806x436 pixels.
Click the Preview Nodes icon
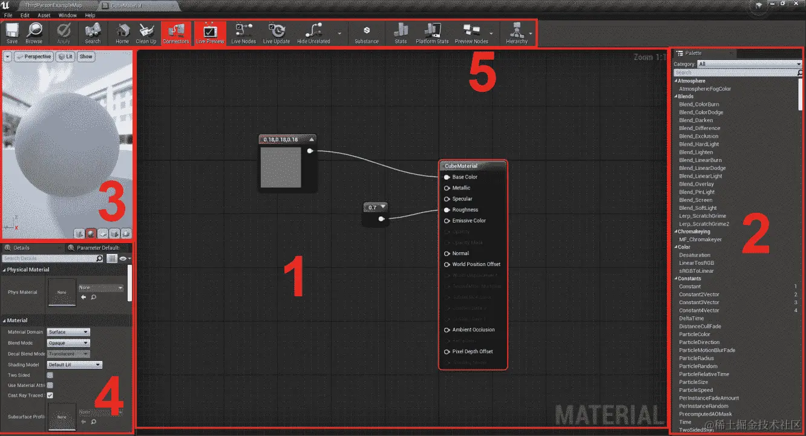(x=471, y=30)
